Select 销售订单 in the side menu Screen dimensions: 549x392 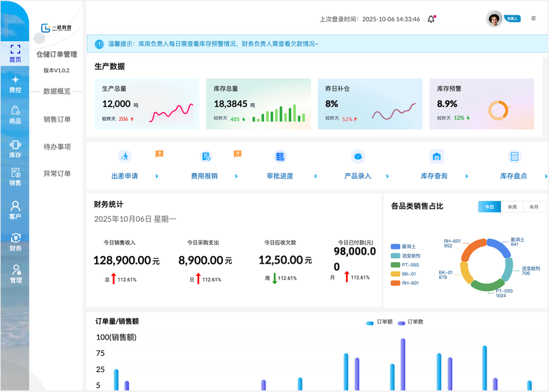click(57, 119)
